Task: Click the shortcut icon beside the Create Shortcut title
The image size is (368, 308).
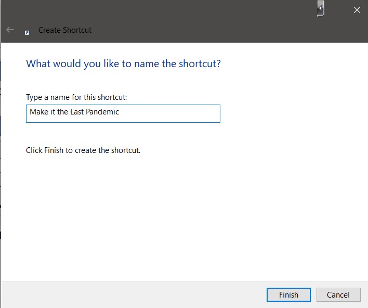Action: [27, 32]
